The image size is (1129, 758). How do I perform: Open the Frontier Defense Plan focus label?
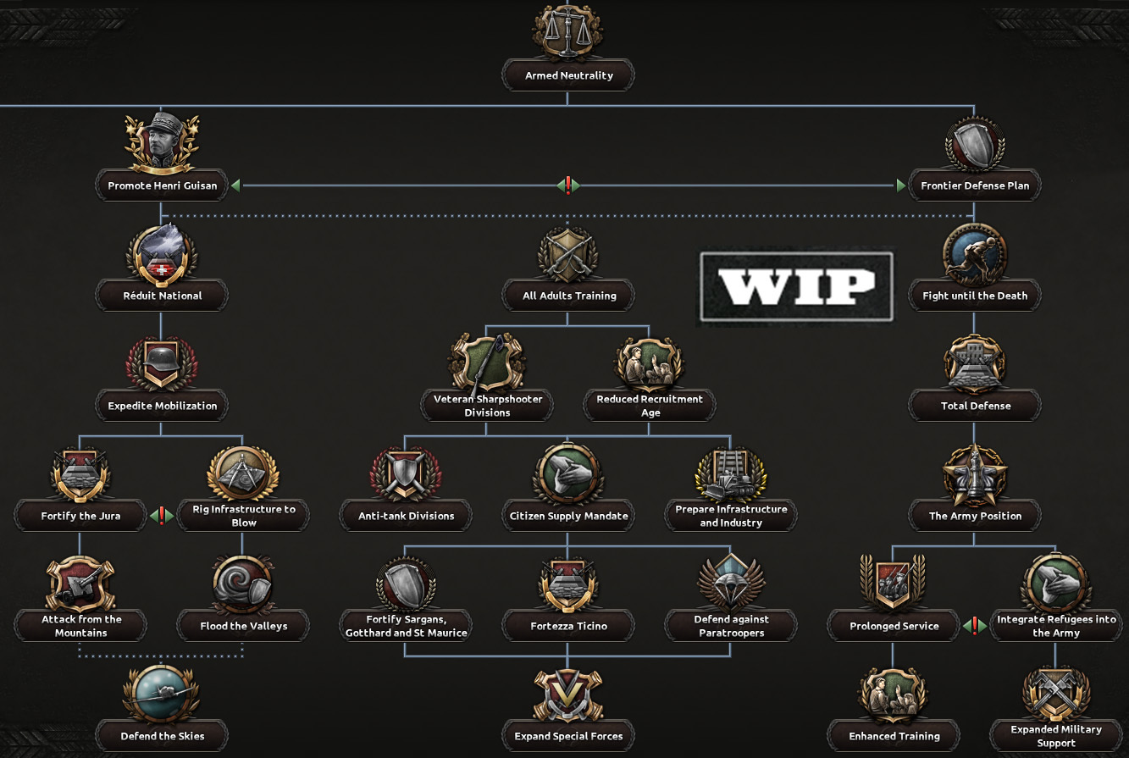point(974,185)
